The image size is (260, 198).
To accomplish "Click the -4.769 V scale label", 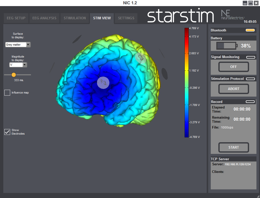I will point(194,137).
